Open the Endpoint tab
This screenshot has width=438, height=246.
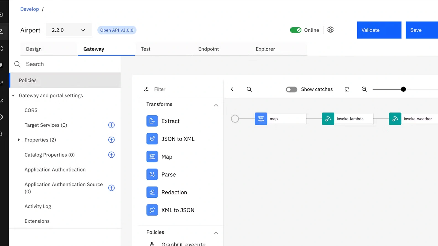[208, 49]
